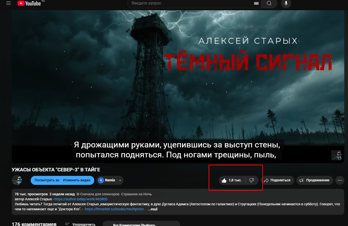Open the litmarket.ru books link
This screenshot has width=348, height=226.
coord(115,209)
